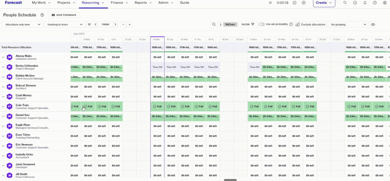The image size is (390, 181).
Task: Expand saved filters arrow beside MyTeam
Action: coord(220,25)
